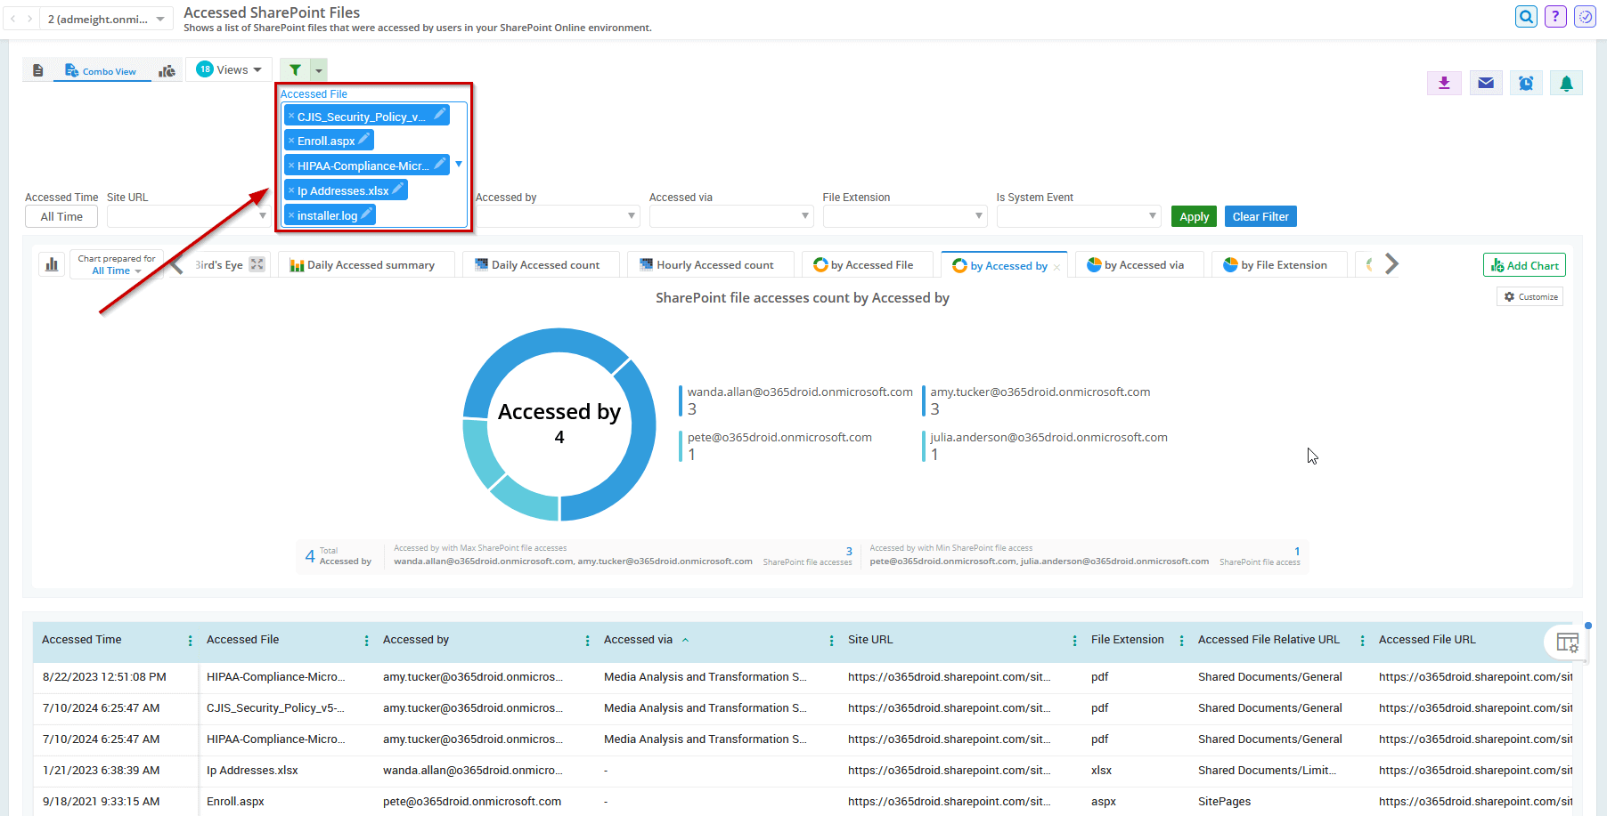Click the Add Chart button
This screenshot has width=1607, height=816.
[1524, 265]
